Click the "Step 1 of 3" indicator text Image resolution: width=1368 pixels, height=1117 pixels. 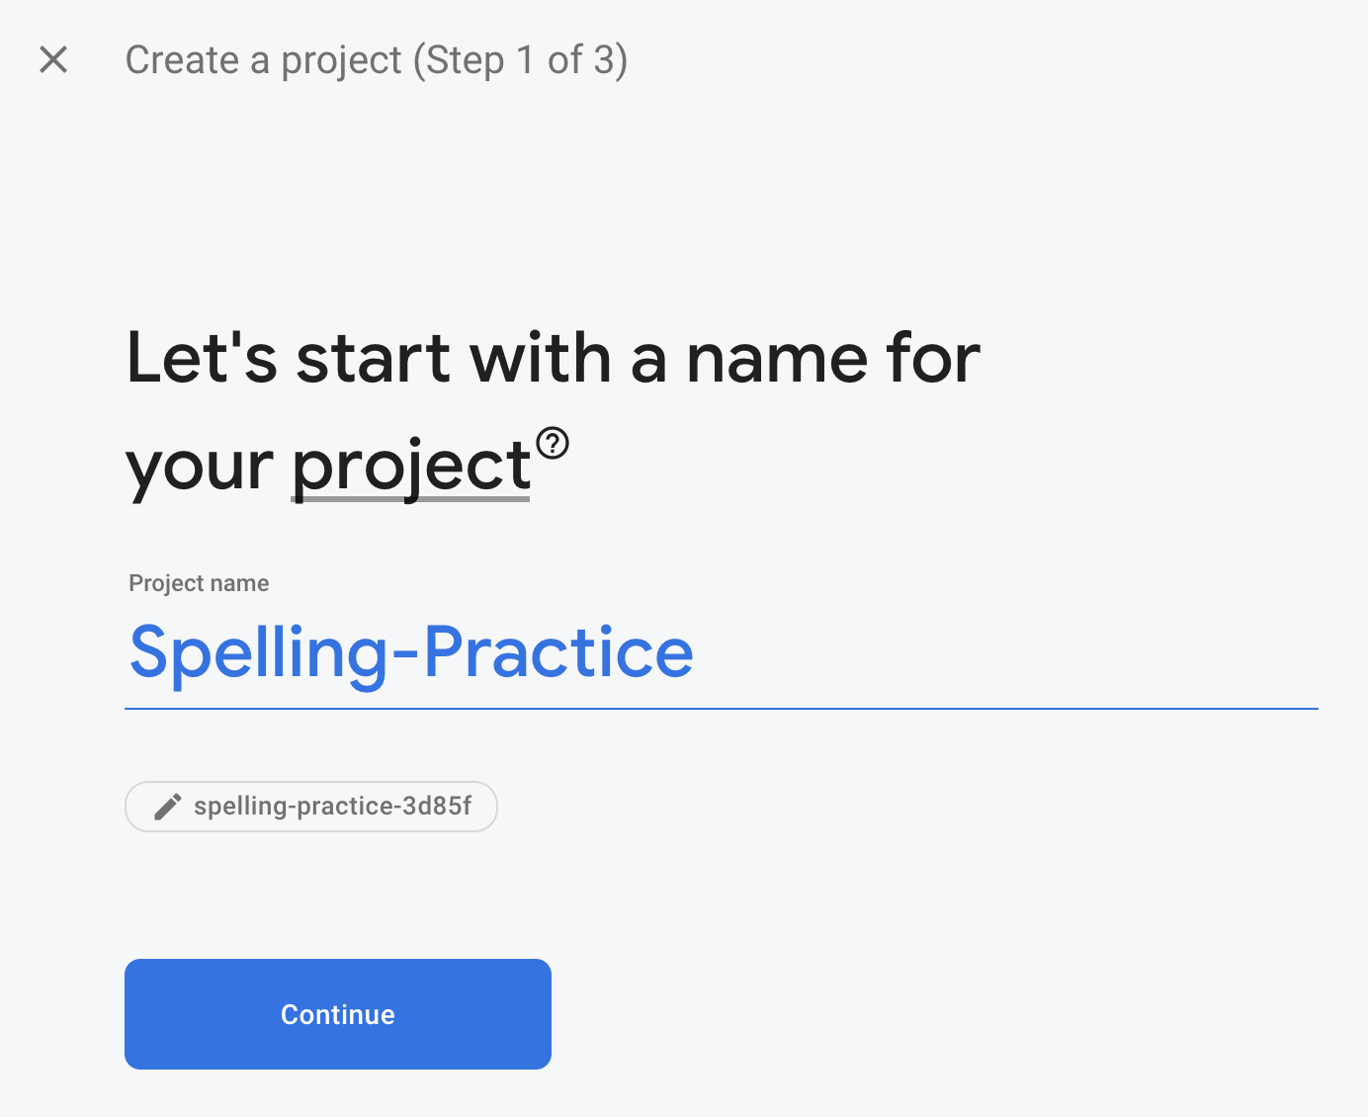tap(520, 60)
